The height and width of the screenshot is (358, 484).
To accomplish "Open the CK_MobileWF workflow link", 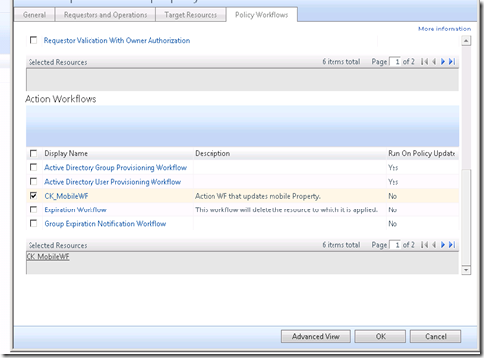I will click(x=66, y=196).
